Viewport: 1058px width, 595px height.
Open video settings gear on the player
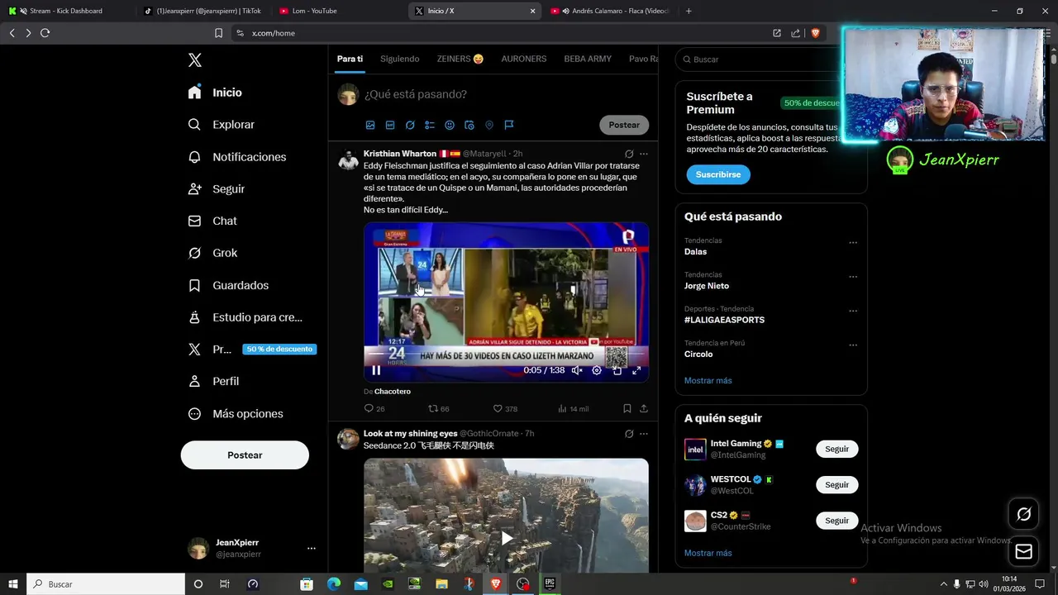[597, 370]
